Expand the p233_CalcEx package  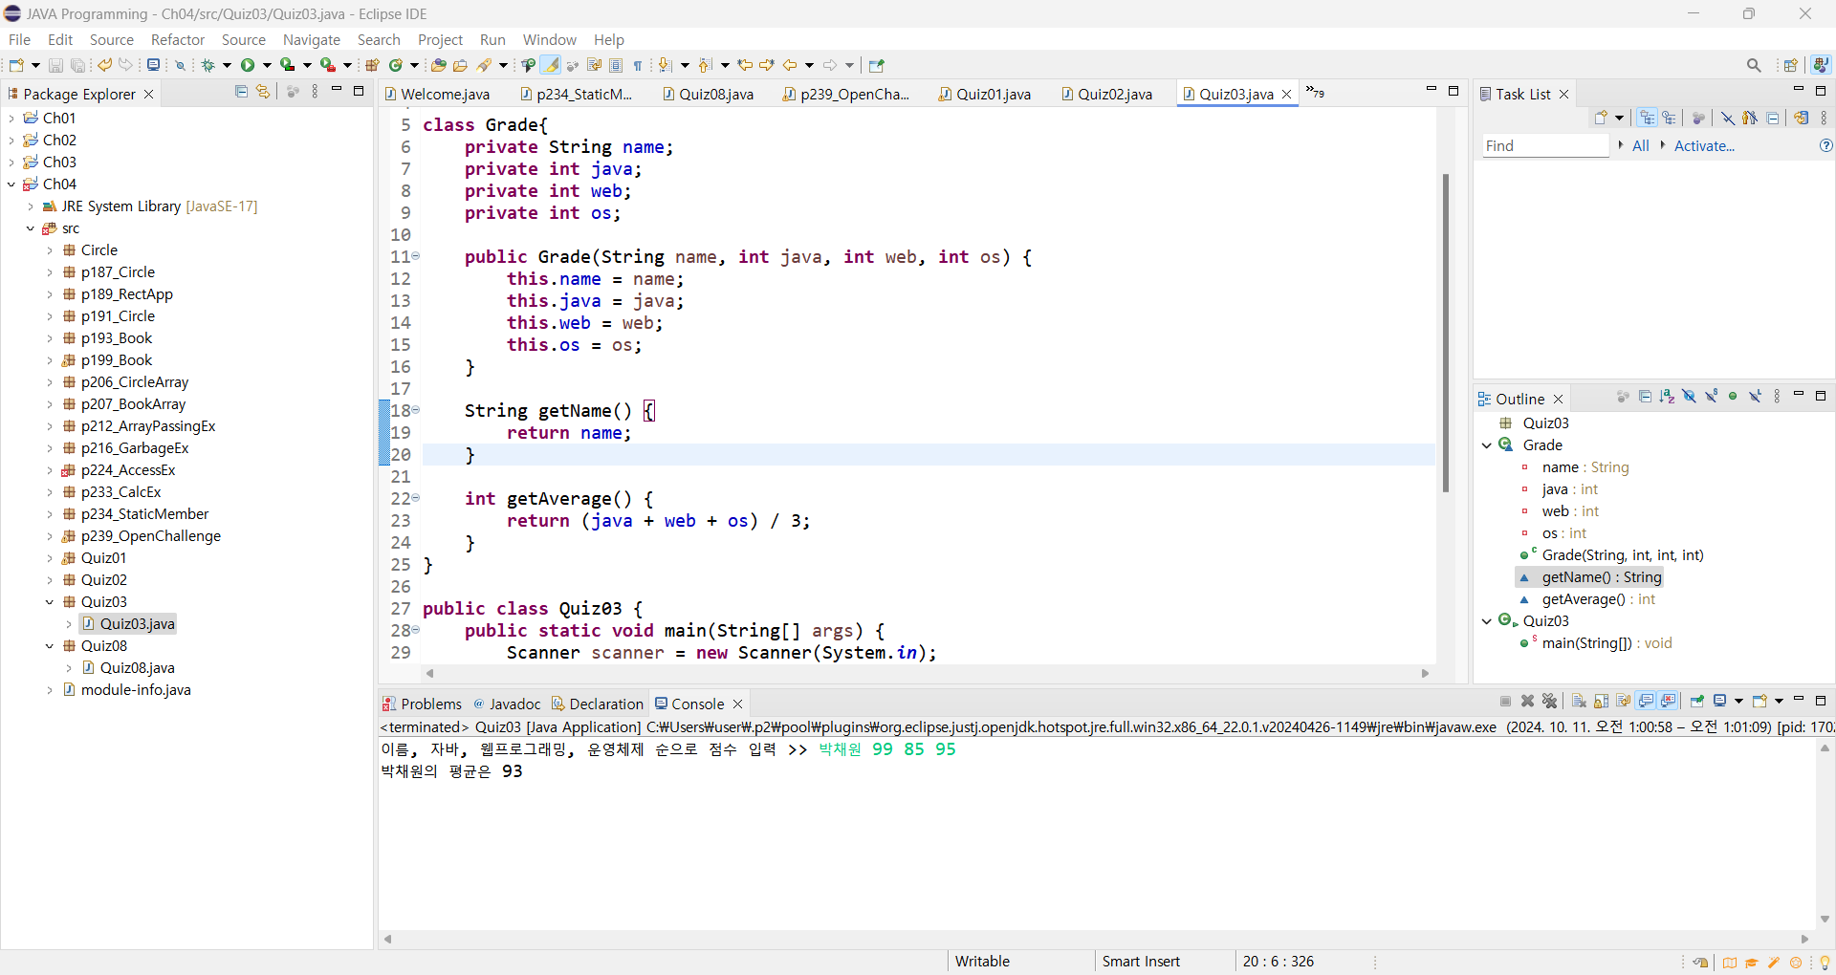pos(50,491)
